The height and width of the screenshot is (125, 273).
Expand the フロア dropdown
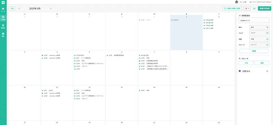point(259,33)
